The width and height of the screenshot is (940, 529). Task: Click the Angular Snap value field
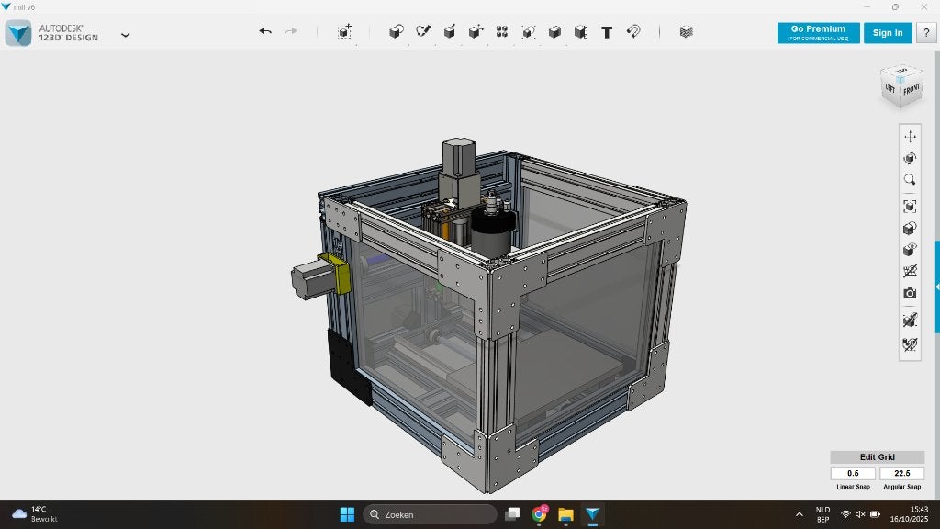902,473
